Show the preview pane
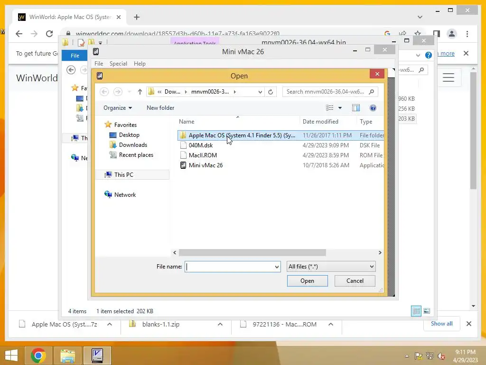Viewport: 486px width, 365px height. [x=356, y=108]
